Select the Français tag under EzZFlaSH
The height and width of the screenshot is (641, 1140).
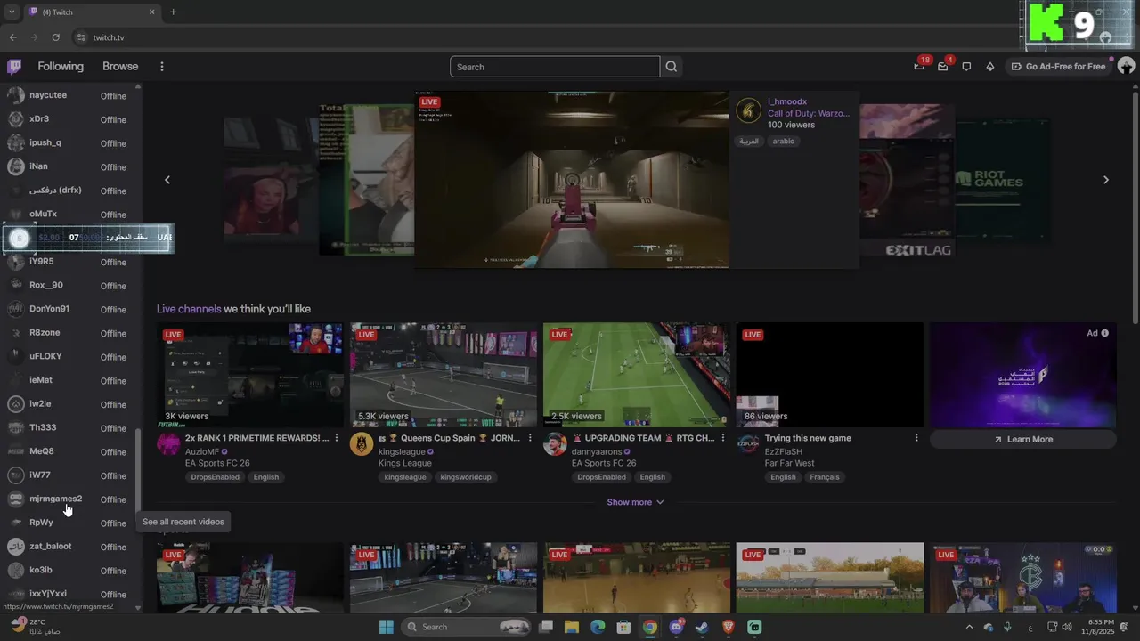[825, 477]
